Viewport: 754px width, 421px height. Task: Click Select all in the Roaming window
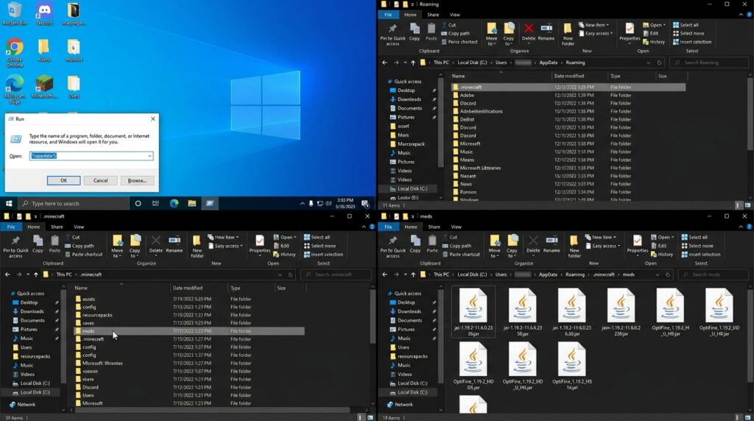[x=686, y=25]
